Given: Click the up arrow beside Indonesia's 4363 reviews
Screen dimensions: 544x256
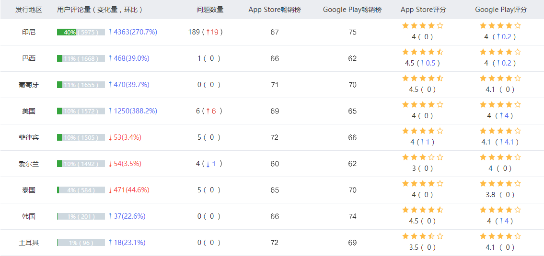Looking at the screenshot, I should pos(110,32).
